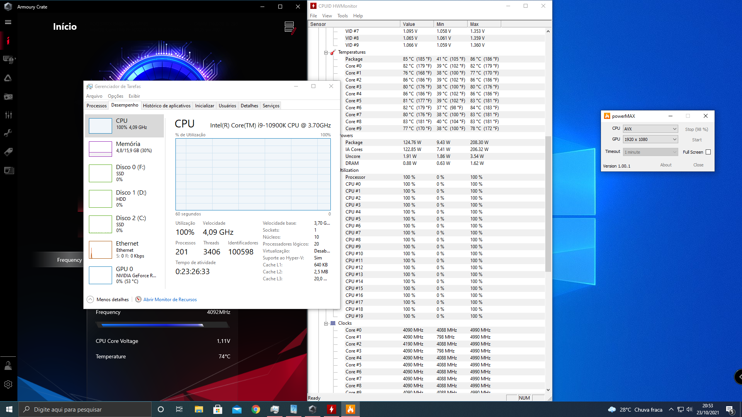Open Opções menu in Task Manager
742x417 pixels.
pyautogui.click(x=116, y=96)
